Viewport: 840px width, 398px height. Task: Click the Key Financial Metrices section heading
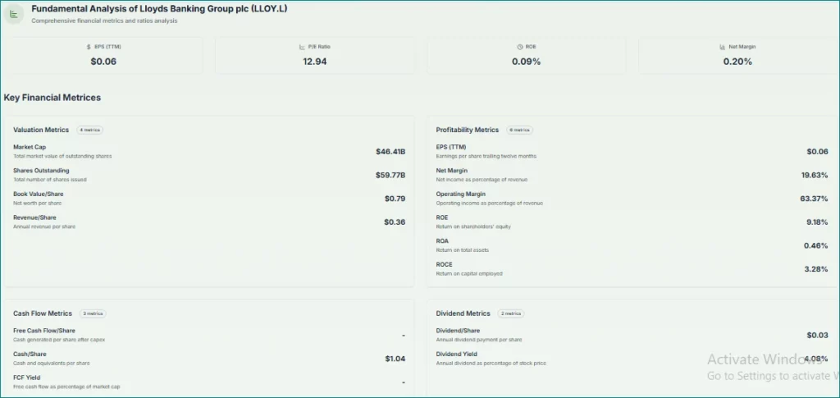click(52, 98)
